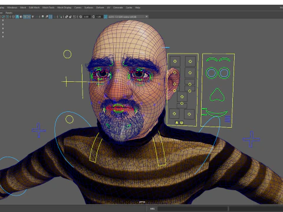Select the bottom-right diamond slider control
The image size is (283, 212).
pos(189,114)
